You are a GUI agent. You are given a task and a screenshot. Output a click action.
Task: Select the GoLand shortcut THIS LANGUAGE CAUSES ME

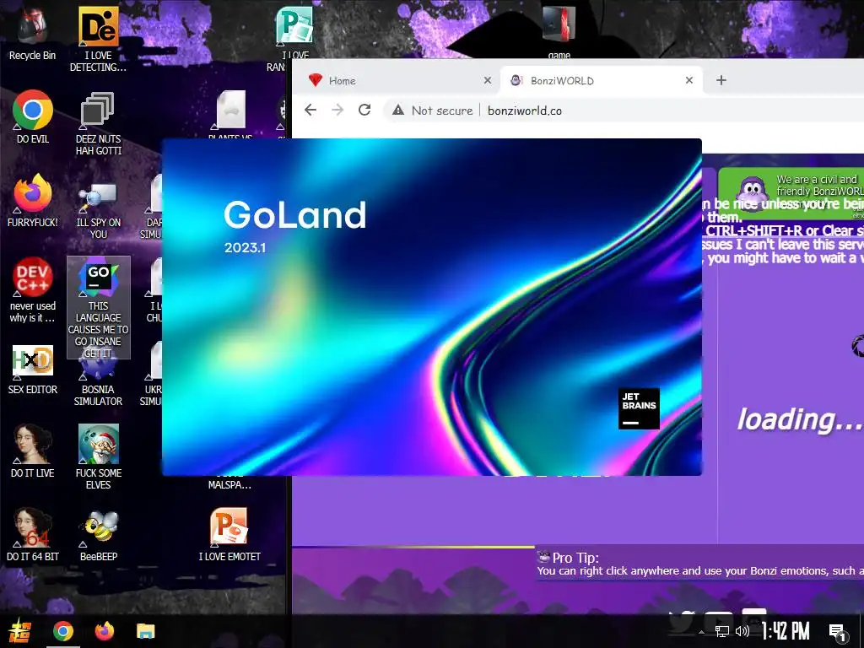99,307
